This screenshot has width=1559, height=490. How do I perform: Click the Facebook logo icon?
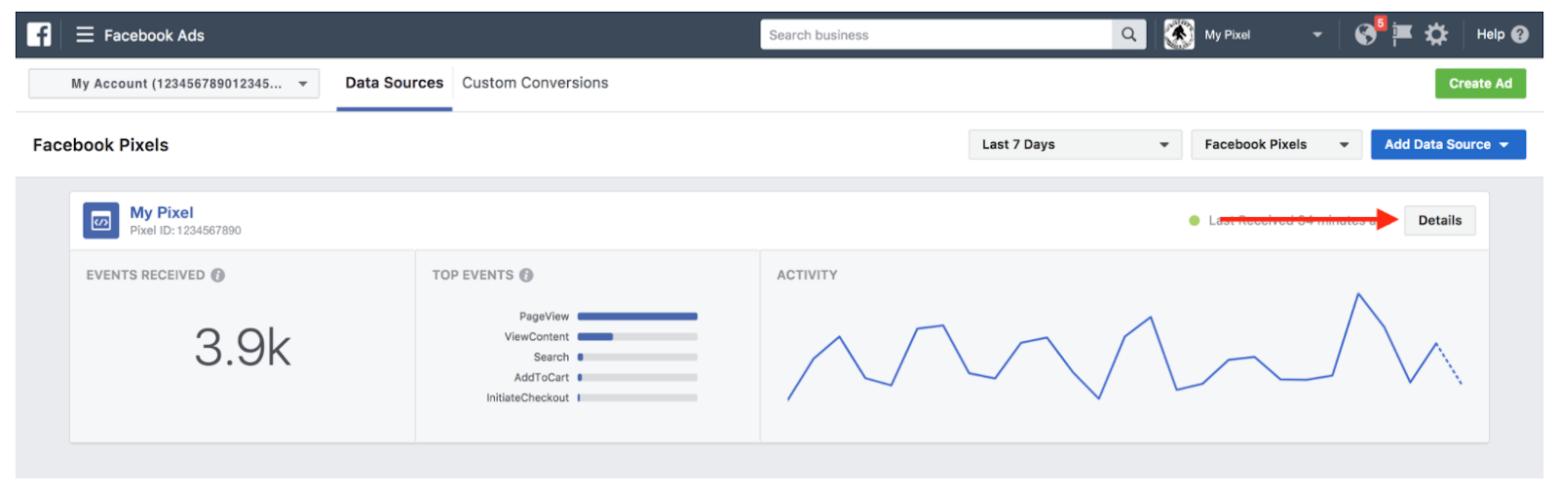[39, 35]
